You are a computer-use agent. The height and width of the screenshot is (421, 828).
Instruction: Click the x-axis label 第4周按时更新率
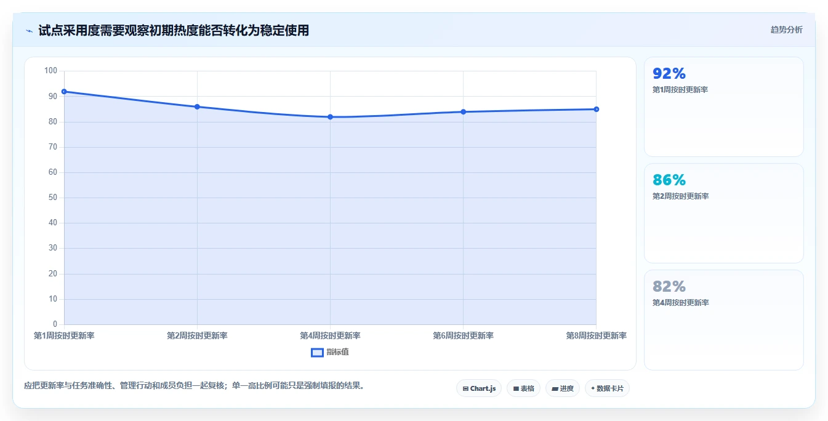point(330,335)
